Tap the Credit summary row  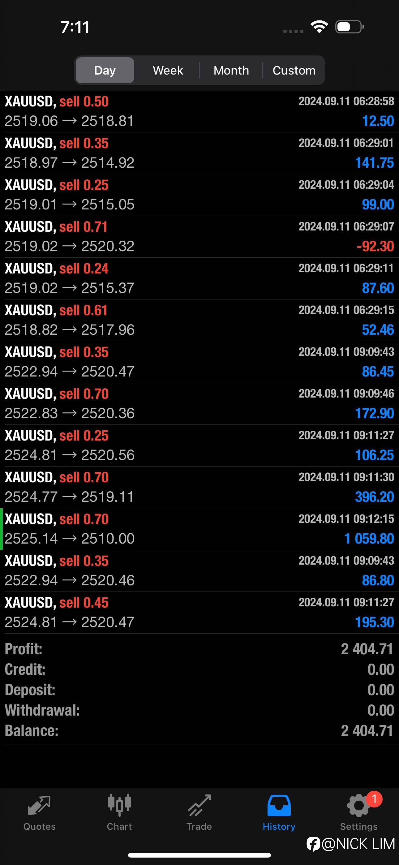click(199, 669)
